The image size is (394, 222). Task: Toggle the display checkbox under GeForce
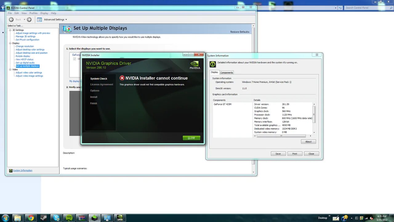pyautogui.click(x=74, y=59)
